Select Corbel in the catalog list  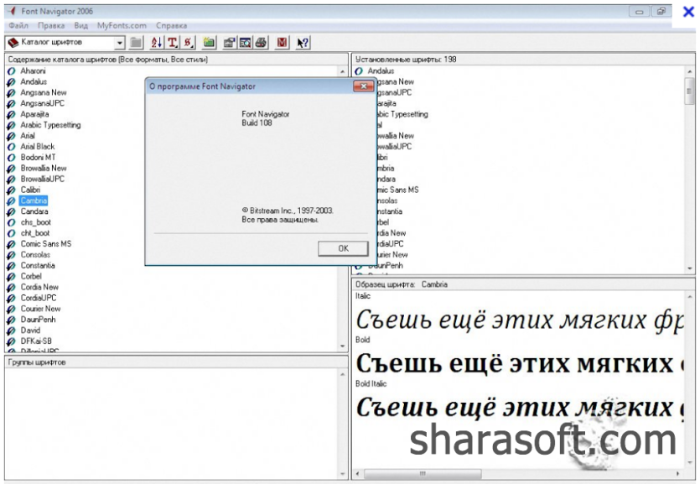click(x=31, y=276)
